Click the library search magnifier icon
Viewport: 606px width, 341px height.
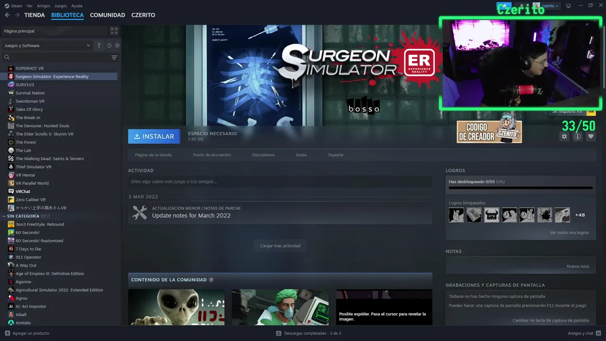(x=7, y=57)
